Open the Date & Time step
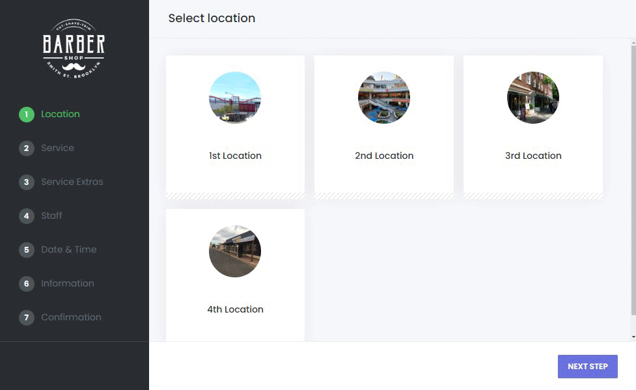The image size is (636, 390). click(68, 250)
